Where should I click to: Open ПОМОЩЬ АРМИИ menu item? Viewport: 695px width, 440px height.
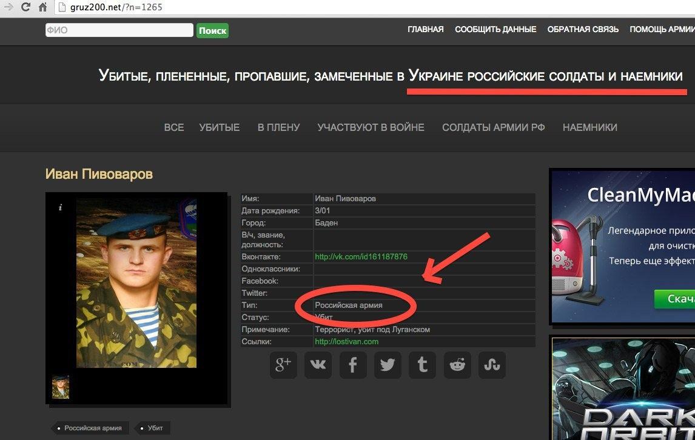(662, 30)
